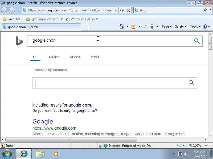The image size is (213, 159).
Task: Switch to the ALL results tab
Action: pyautogui.click(x=35, y=57)
